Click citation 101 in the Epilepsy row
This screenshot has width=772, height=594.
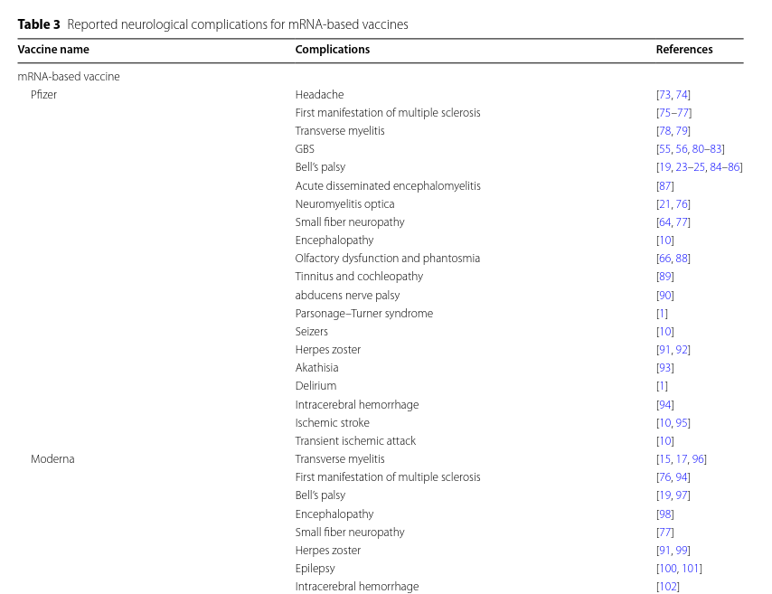coord(691,569)
